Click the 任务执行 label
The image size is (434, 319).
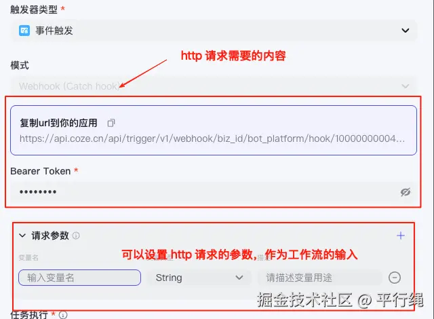coord(29,315)
